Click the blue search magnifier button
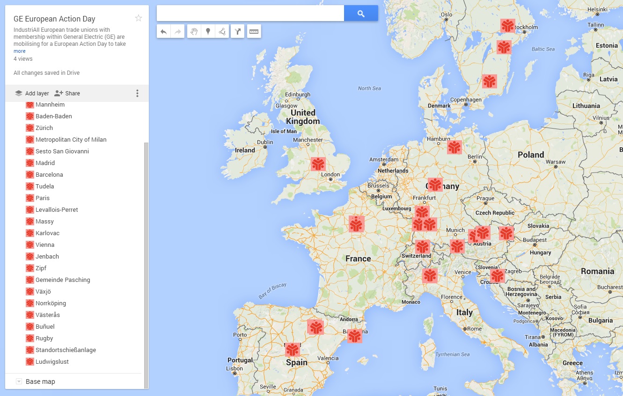Screen dimensions: 623x396 pos(361,13)
